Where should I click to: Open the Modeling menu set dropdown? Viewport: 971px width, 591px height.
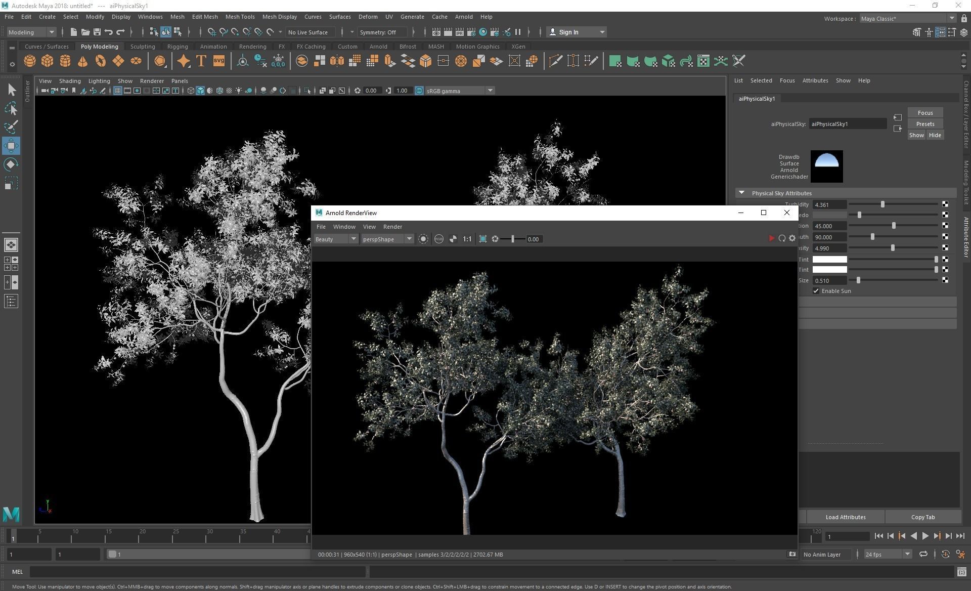click(x=31, y=32)
